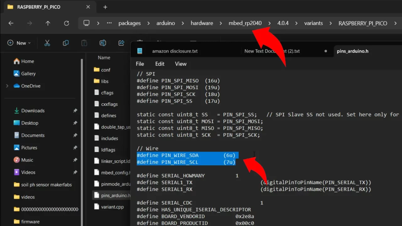Click RASPBERRY_PI_PICO breadcrumb in address bar

[x=363, y=23]
